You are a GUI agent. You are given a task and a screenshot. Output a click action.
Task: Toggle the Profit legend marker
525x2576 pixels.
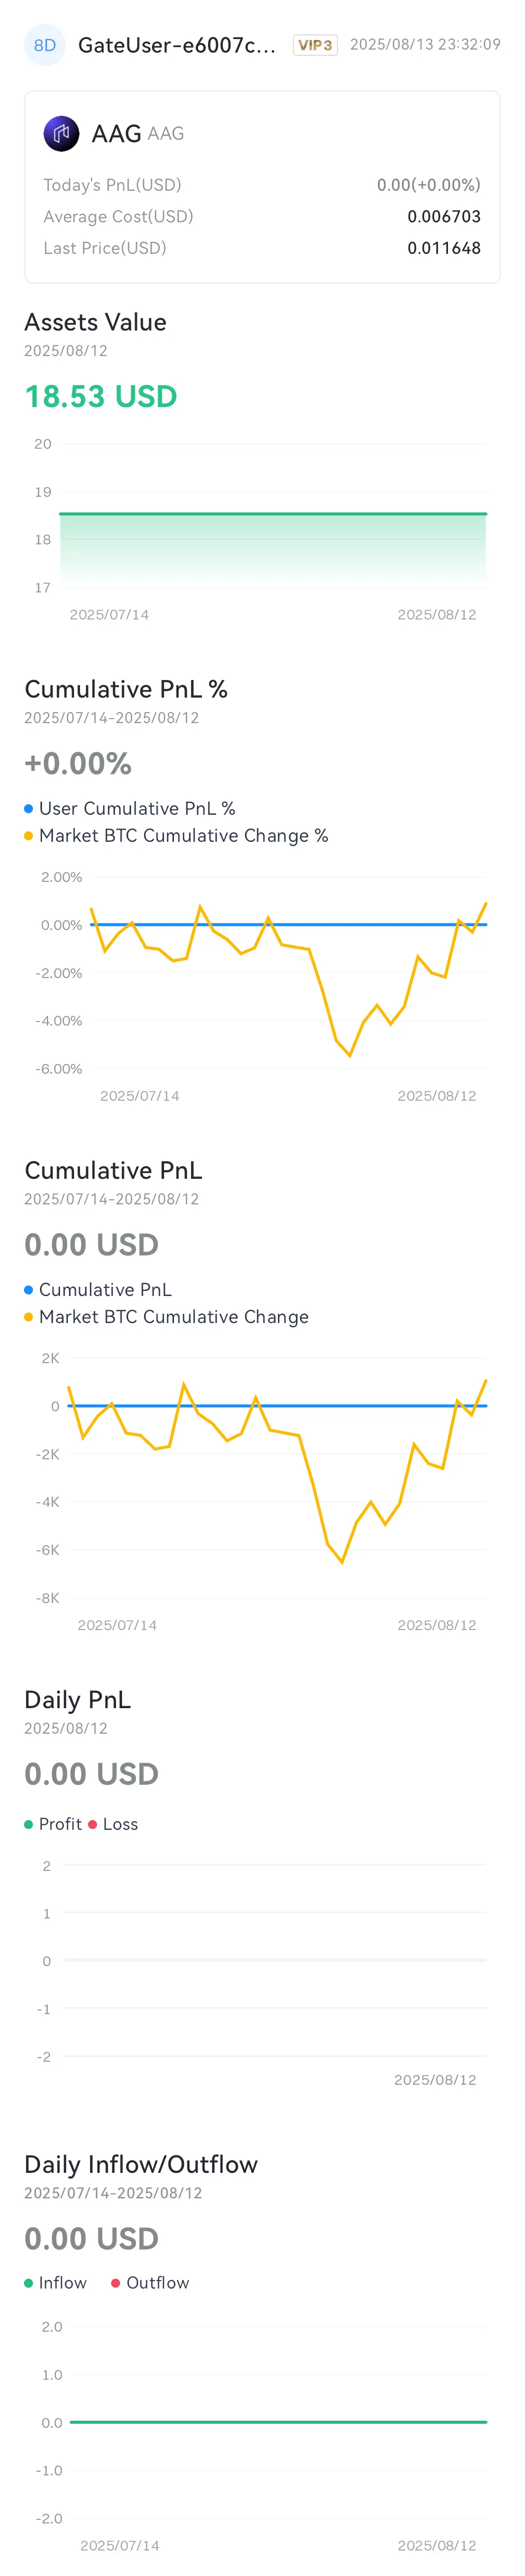point(29,1824)
